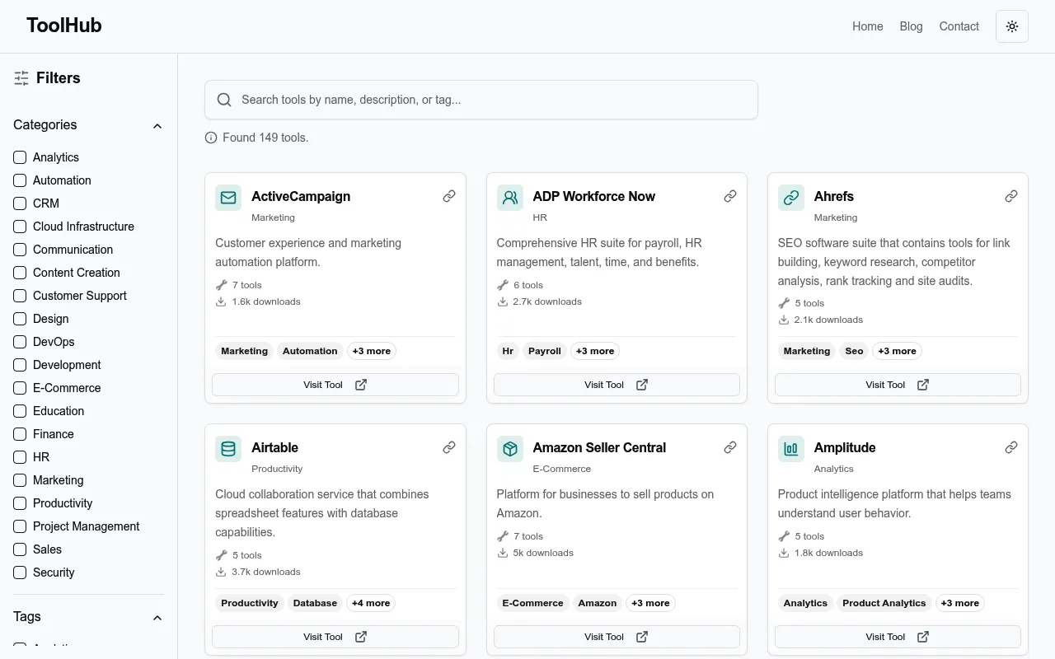This screenshot has height=659, width=1055.
Task: Click the Airtable database logo icon
Action: pyautogui.click(x=228, y=449)
